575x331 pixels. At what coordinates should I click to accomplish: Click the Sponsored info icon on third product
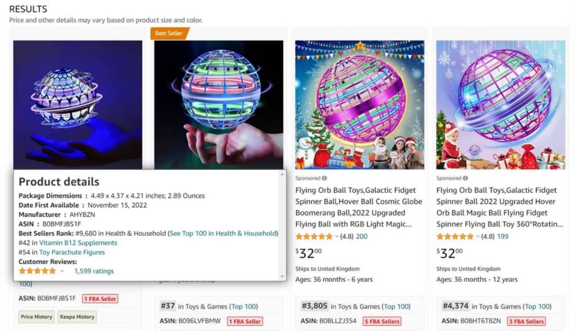[x=324, y=178]
